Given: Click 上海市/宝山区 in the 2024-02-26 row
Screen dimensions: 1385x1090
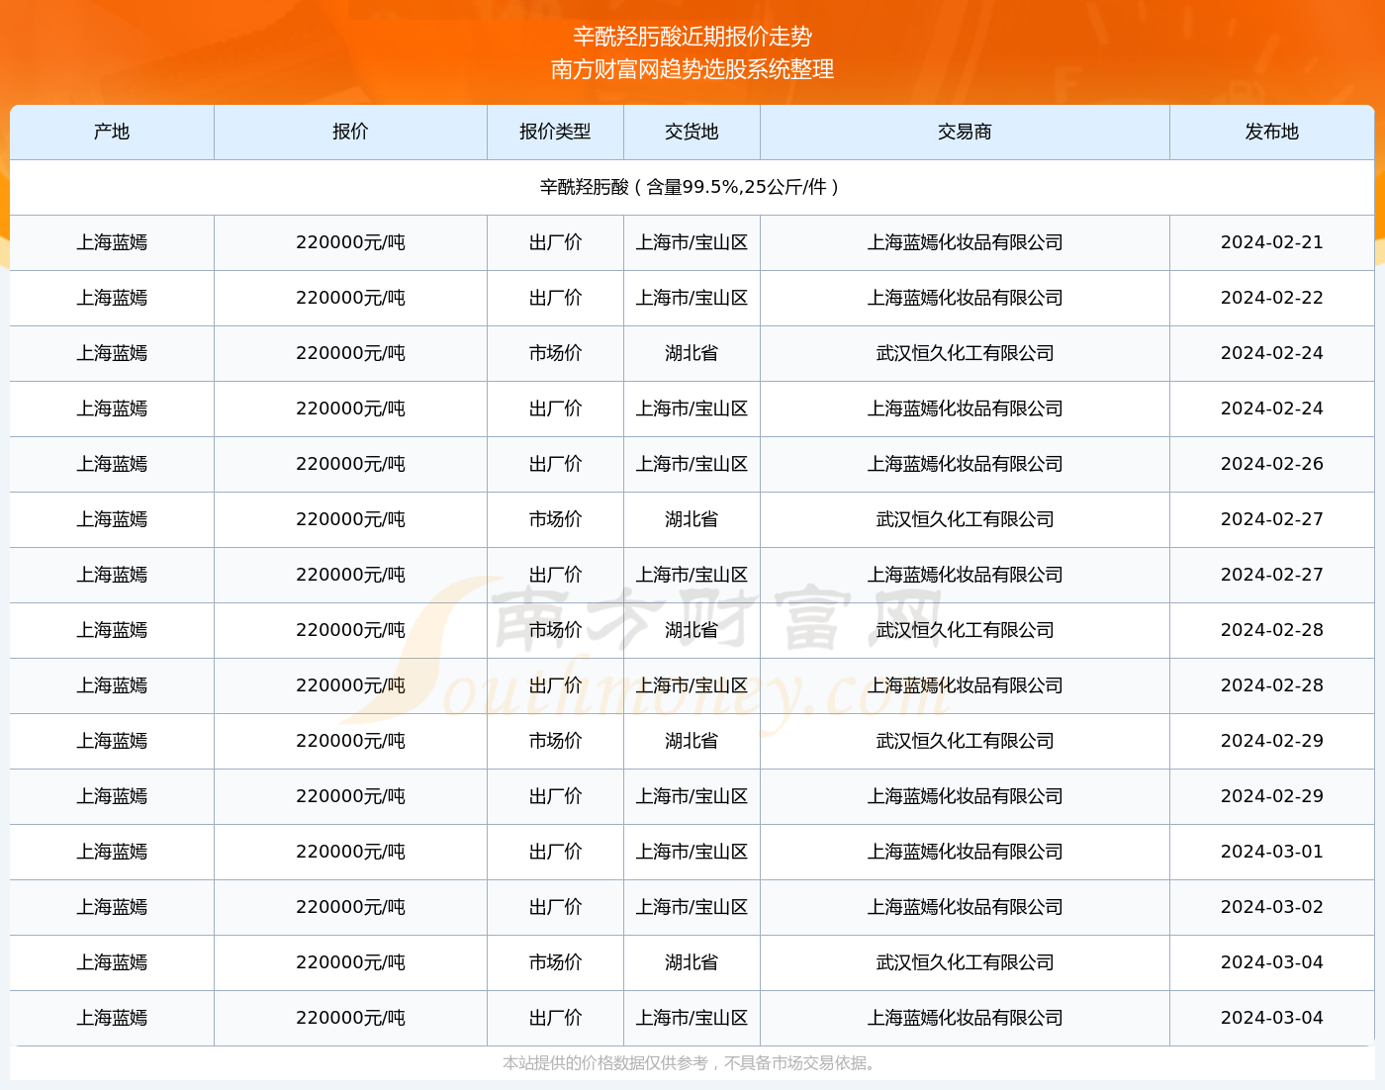Looking at the screenshot, I should 692,464.
